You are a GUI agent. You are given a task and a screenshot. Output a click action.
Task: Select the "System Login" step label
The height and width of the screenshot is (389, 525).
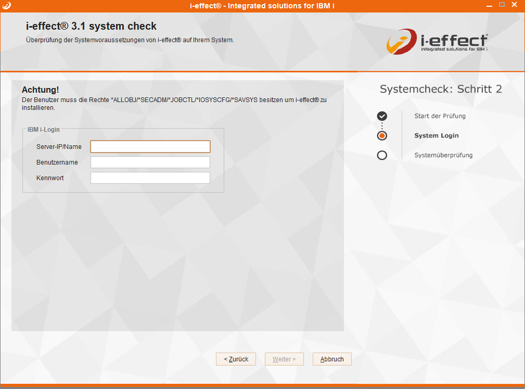tap(436, 136)
